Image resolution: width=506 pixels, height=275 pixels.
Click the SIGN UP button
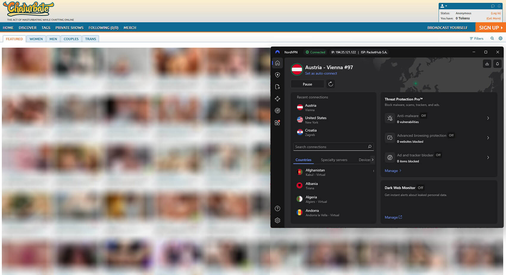(490, 27)
